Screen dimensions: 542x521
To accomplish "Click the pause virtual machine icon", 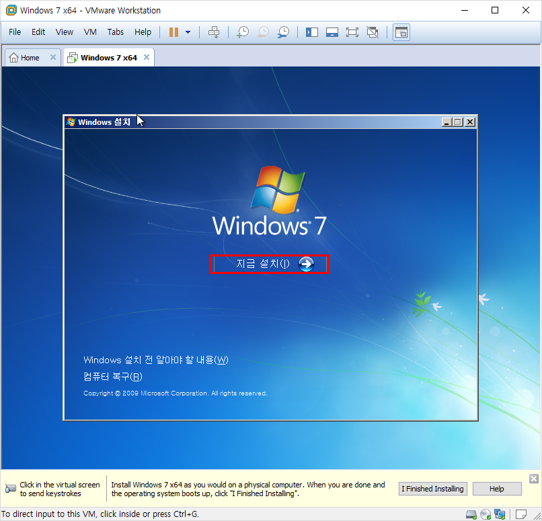I will tap(173, 32).
